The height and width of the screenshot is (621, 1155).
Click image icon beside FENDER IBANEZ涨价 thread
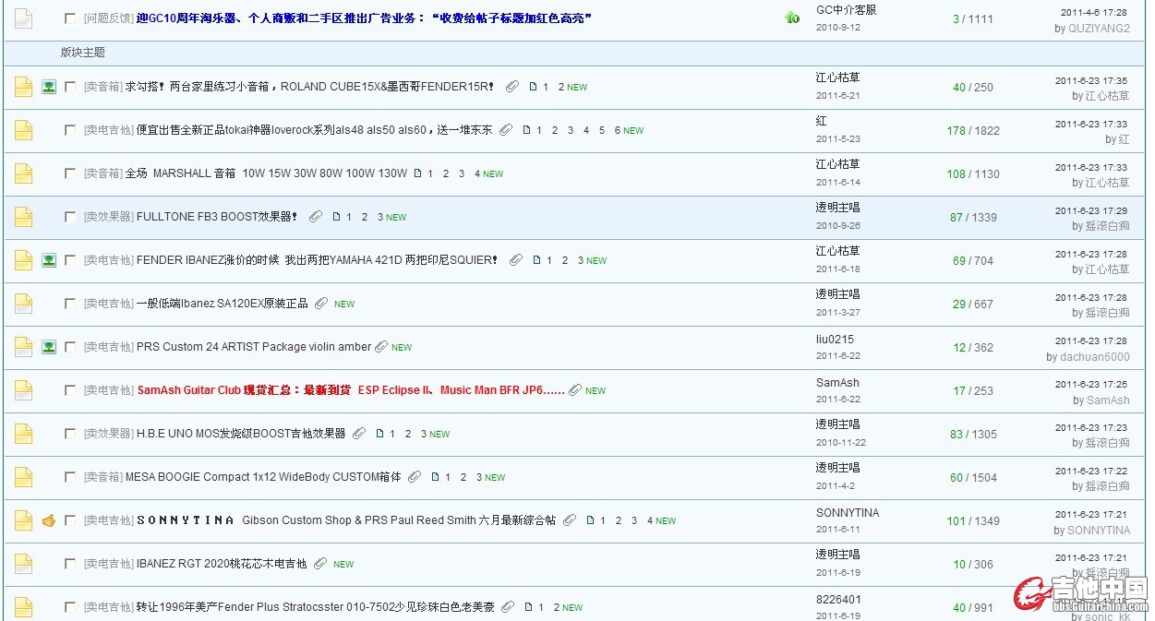click(x=49, y=260)
